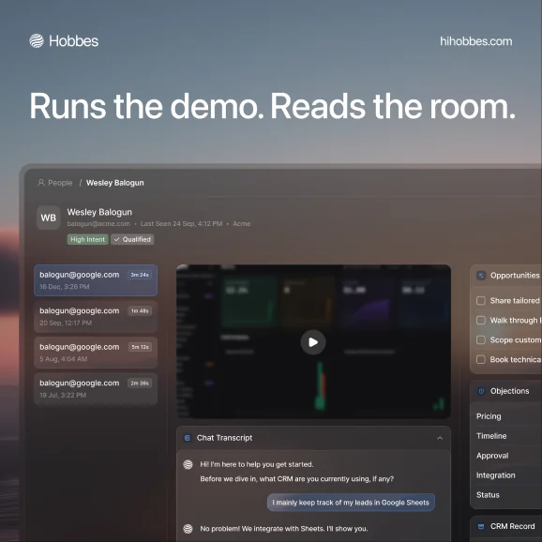Go to the People breadcrumb
The width and height of the screenshot is (542, 542).
click(60, 183)
